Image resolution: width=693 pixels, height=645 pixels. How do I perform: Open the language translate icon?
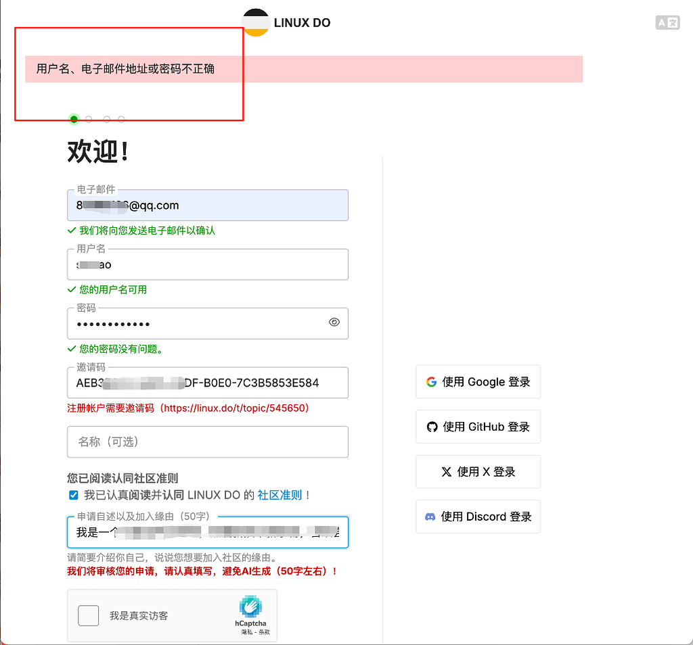[x=667, y=22]
